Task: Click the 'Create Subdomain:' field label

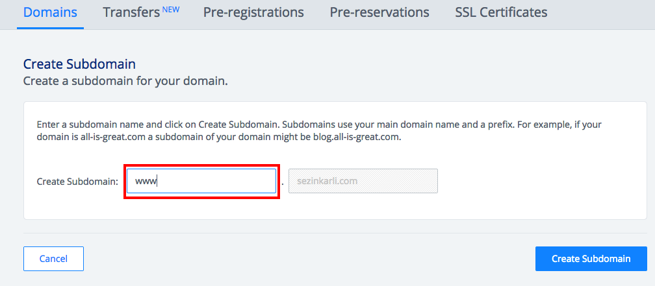Action: point(77,182)
